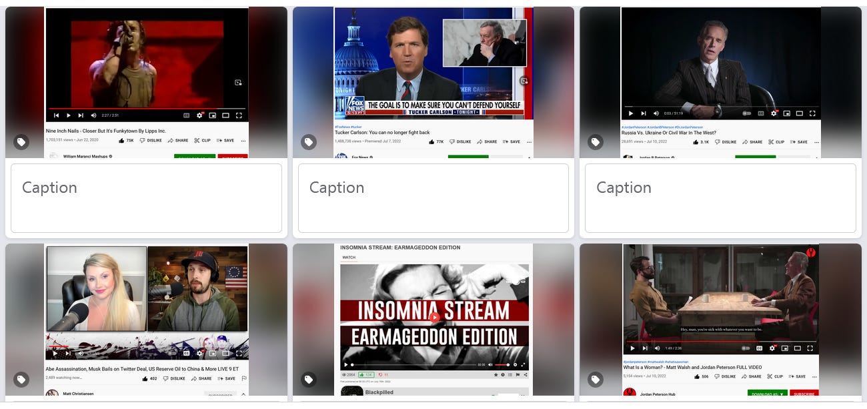The image size is (867, 409).
Task: Click title 'Tucker Carlson: You can no longer fight back'
Action: click(x=382, y=133)
